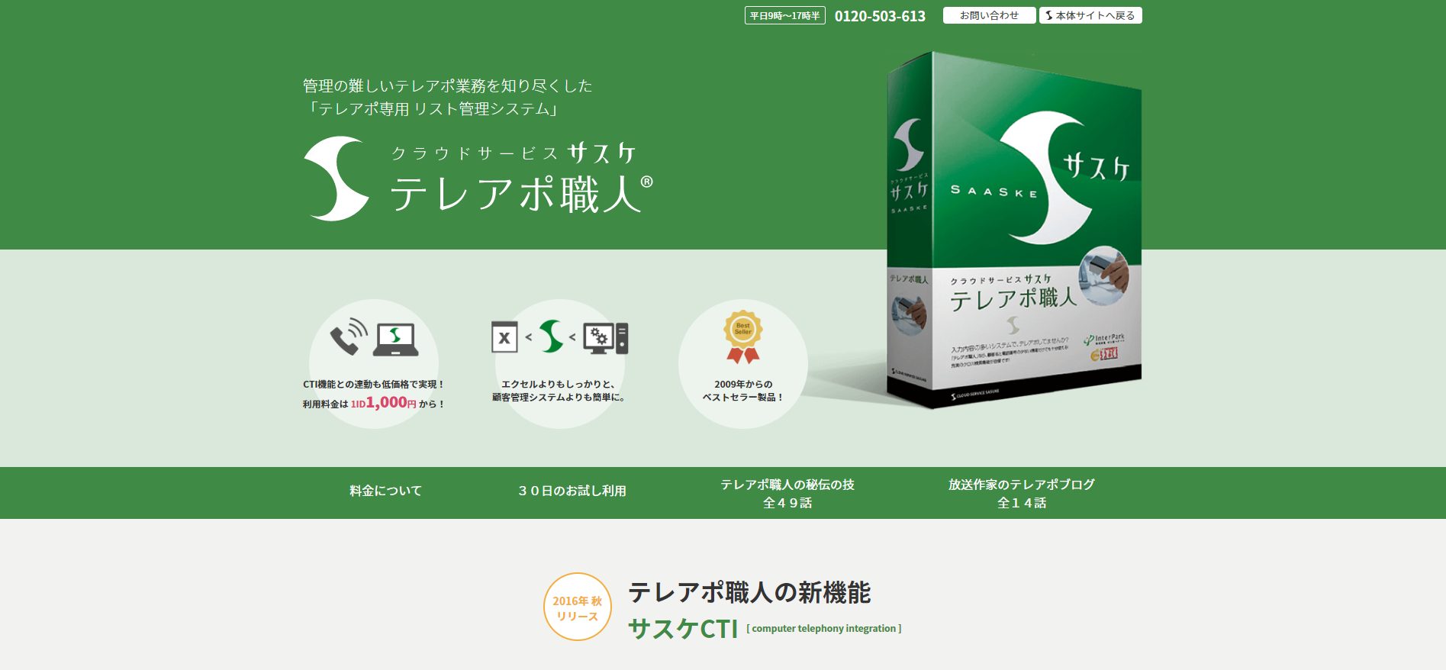Screen dimensions: 1446x670
Task: Open the 30日のお試し利用 menu item
Action: 572,491
